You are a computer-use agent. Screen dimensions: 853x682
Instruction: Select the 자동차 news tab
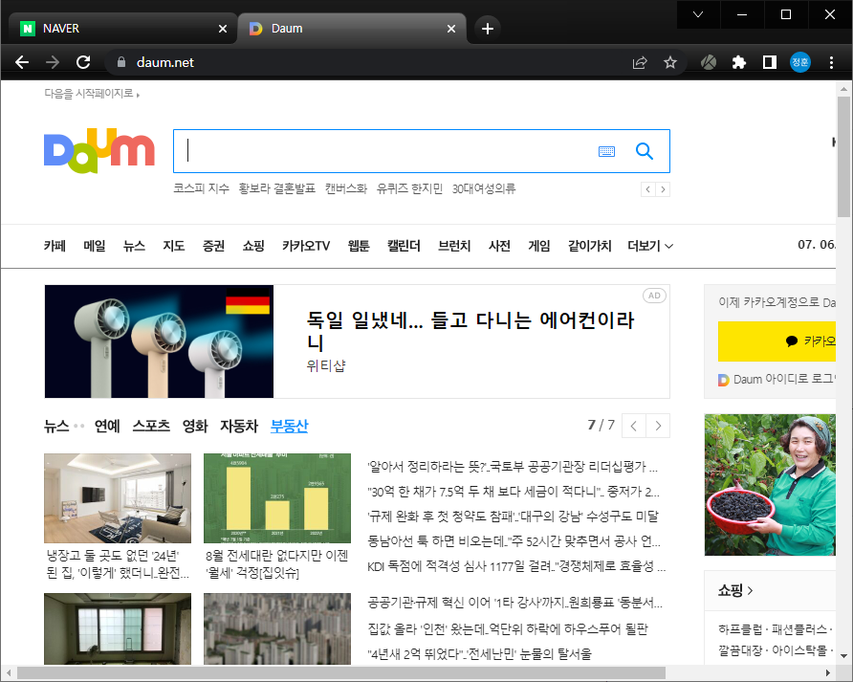(239, 426)
